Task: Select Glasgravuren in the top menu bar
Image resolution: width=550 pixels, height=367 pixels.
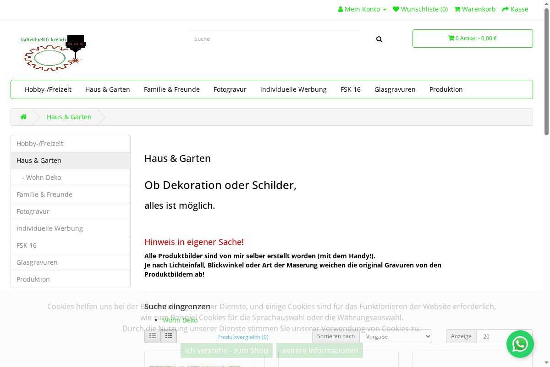Action: point(395,89)
